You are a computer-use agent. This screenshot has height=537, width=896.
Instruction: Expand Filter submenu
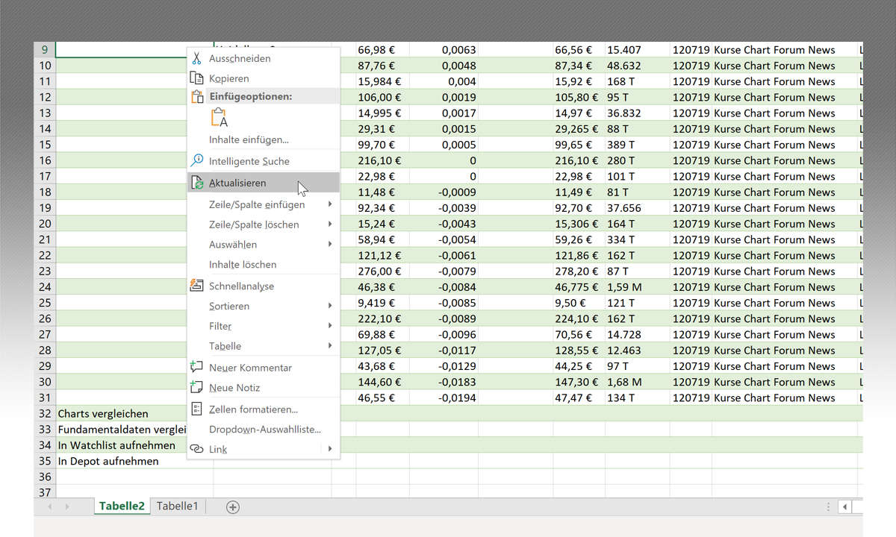pyautogui.click(x=264, y=326)
